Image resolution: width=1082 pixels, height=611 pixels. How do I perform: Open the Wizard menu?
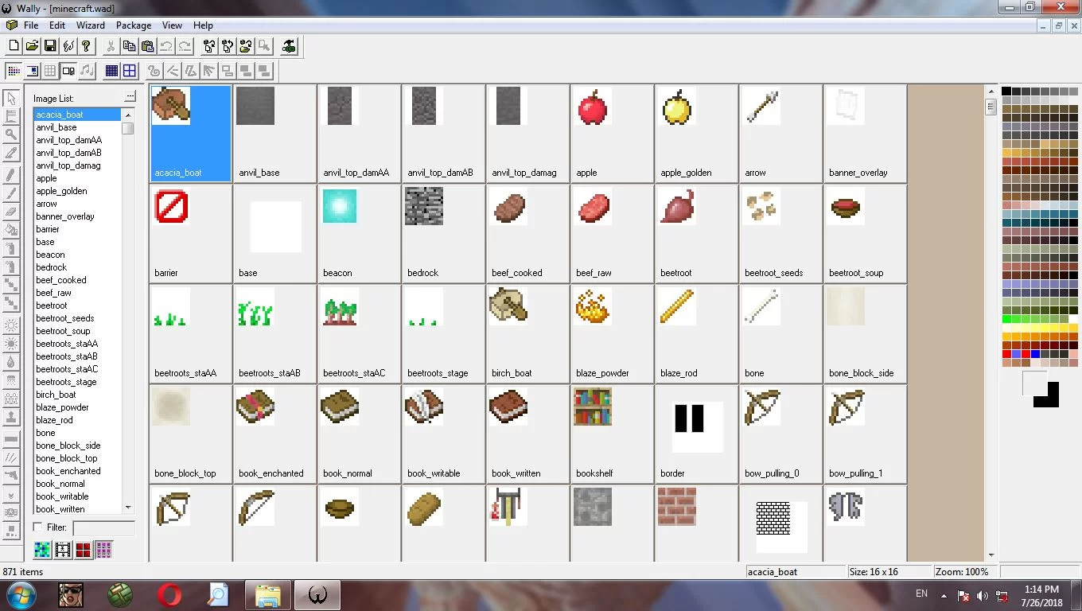pos(91,25)
